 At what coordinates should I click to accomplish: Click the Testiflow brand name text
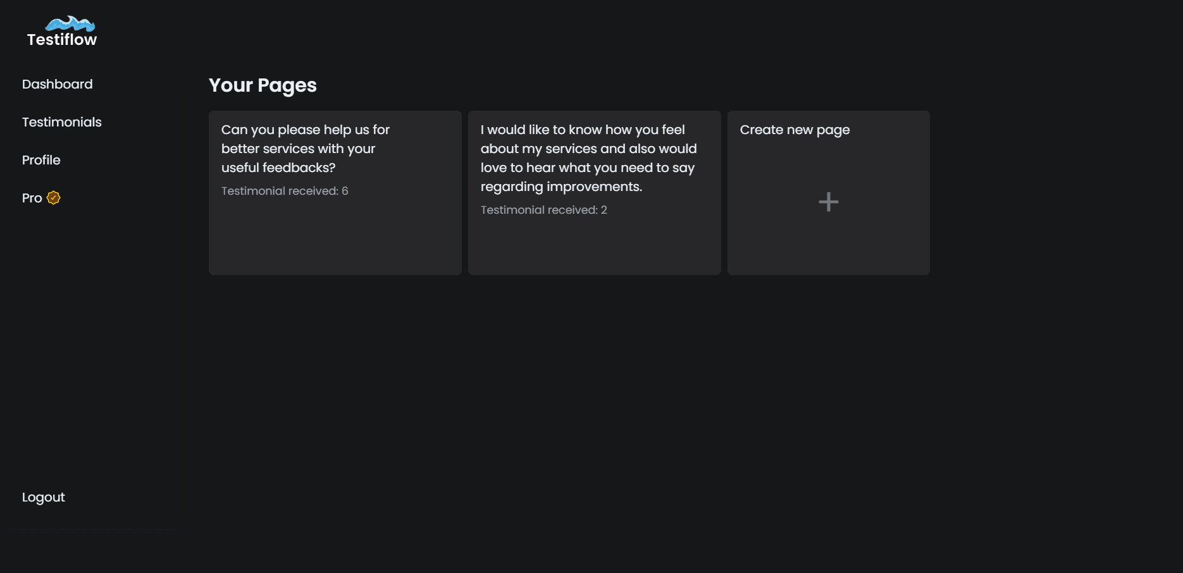pos(62,40)
